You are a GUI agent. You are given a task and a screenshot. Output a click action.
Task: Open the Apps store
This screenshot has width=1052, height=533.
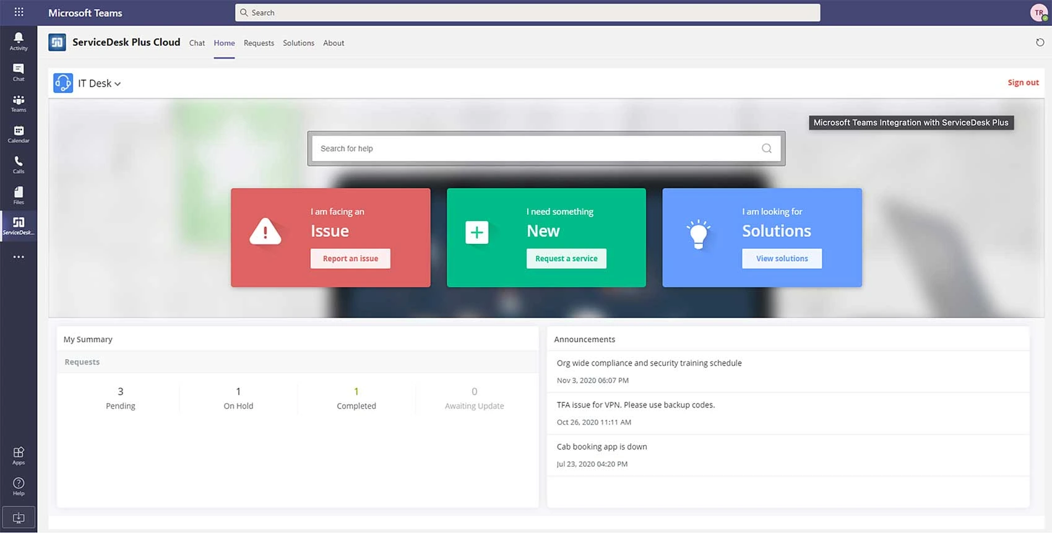(x=19, y=456)
